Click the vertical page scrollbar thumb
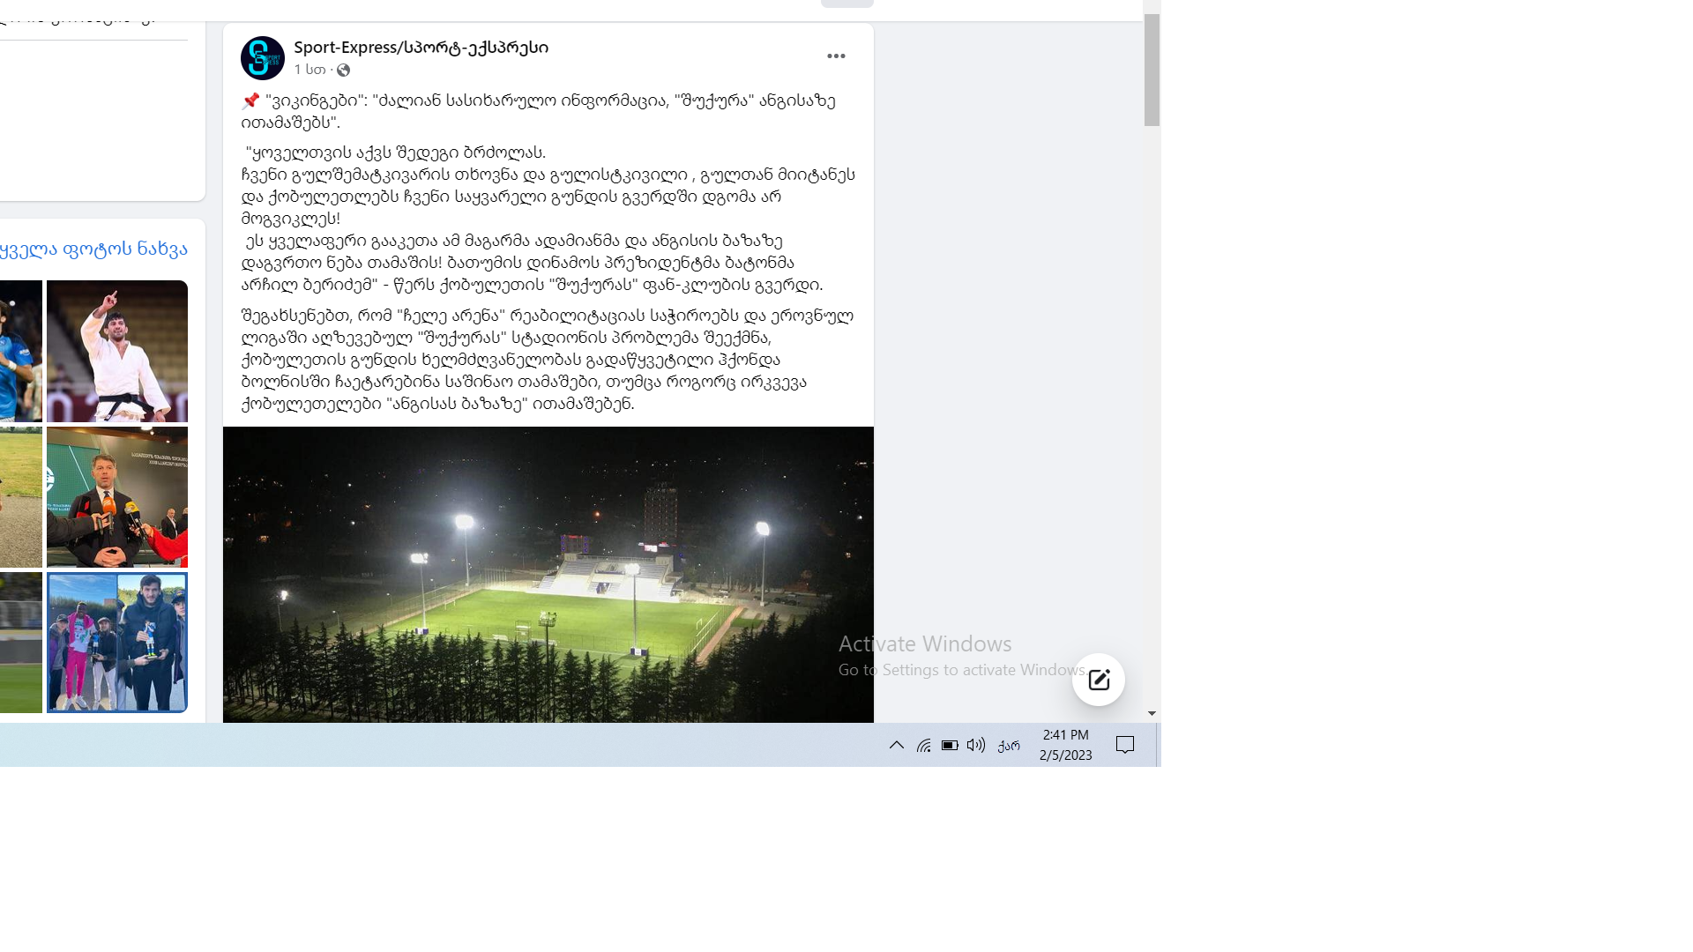1693x952 pixels. (1152, 71)
